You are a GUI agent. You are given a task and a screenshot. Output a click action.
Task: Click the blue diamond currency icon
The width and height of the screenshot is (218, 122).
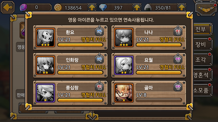[103, 7]
